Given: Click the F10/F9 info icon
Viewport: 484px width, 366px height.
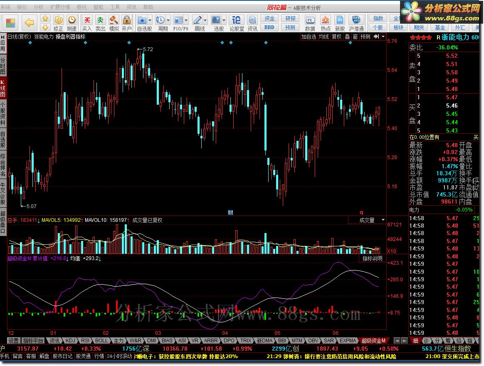Looking at the screenshot, I should (x=178, y=20).
